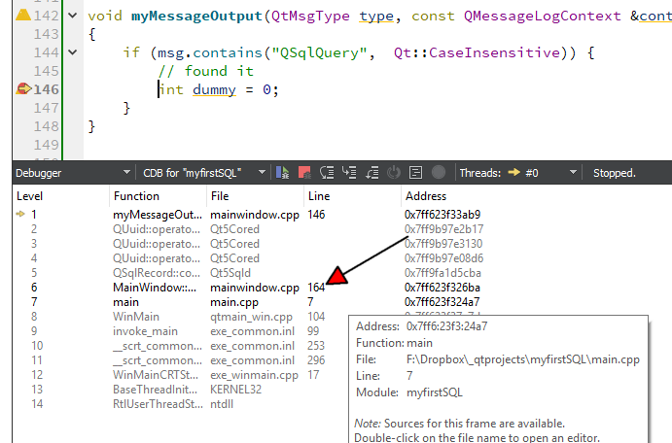This screenshot has height=443, width=672.
Task: Select stack frame 8 WinMain
Action: [136, 317]
